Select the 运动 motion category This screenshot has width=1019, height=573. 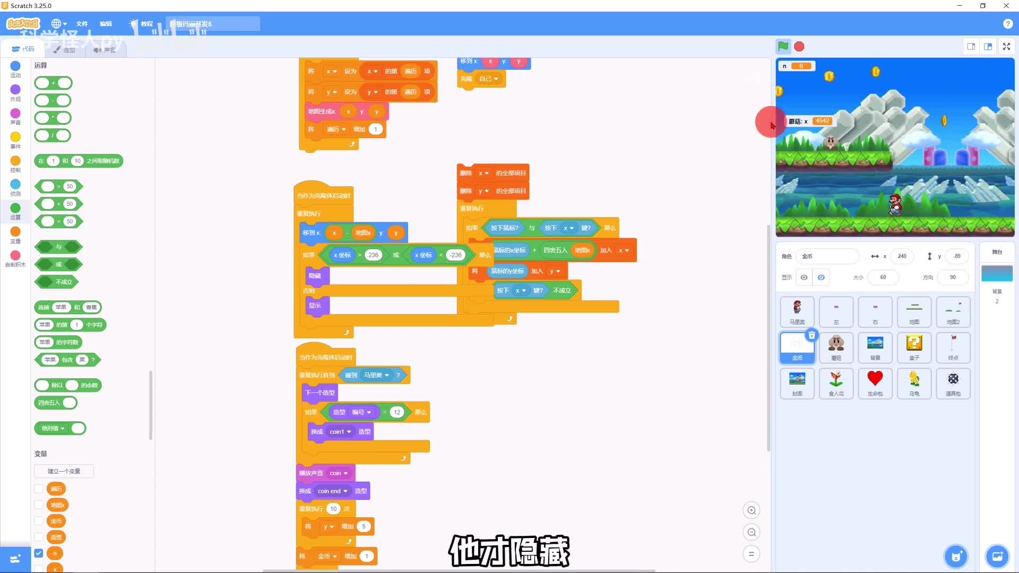coord(15,70)
